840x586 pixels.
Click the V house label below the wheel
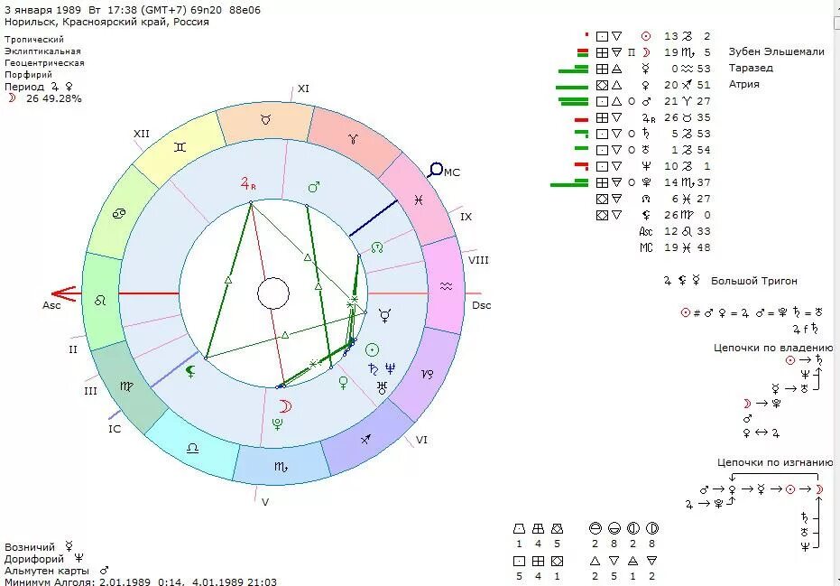tap(265, 502)
